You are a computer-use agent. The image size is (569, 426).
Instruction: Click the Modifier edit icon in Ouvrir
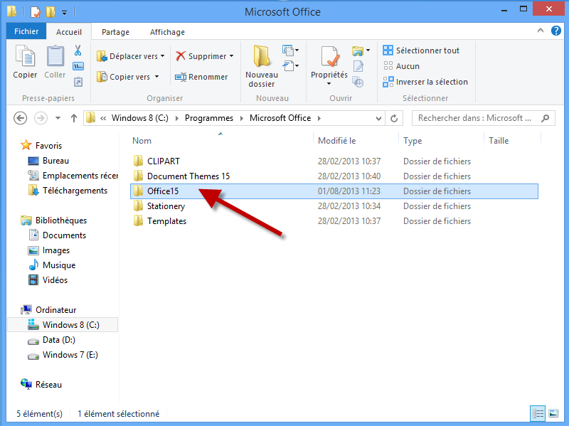358,66
